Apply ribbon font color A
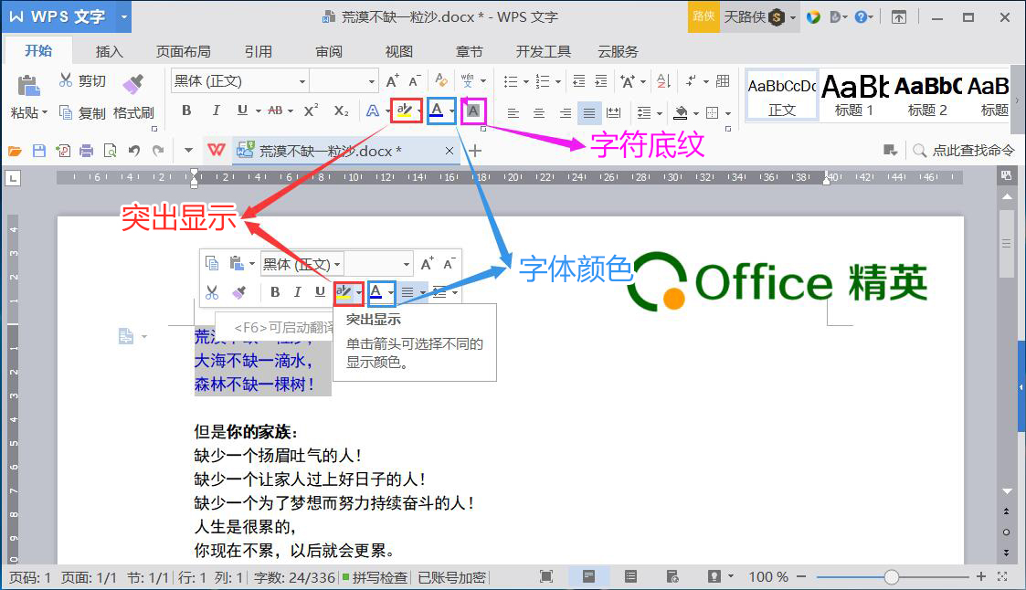This screenshot has width=1026, height=590. tap(437, 111)
